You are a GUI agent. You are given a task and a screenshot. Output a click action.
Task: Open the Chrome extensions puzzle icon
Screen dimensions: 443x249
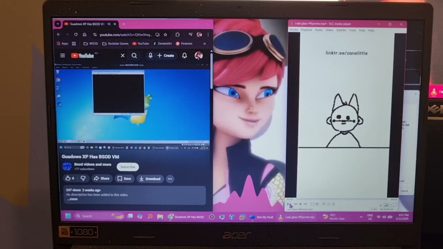tap(178, 35)
